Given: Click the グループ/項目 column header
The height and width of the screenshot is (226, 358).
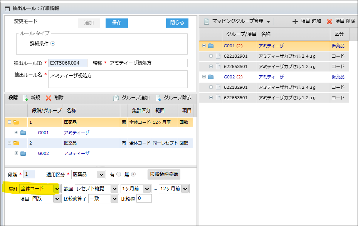Looking at the screenshot, I should coord(240,34).
